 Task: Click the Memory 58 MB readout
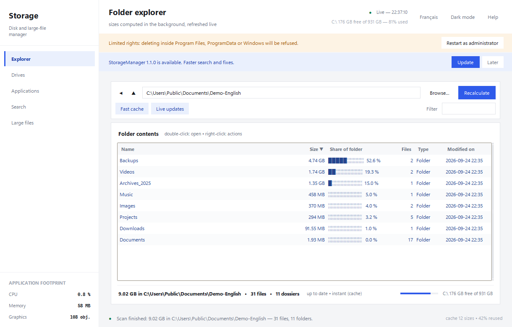point(50,306)
